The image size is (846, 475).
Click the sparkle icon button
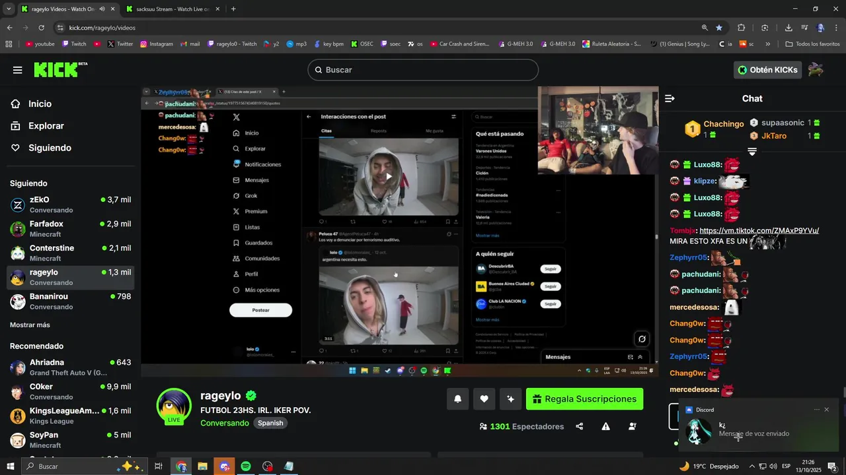pyautogui.click(x=510, y=398)
